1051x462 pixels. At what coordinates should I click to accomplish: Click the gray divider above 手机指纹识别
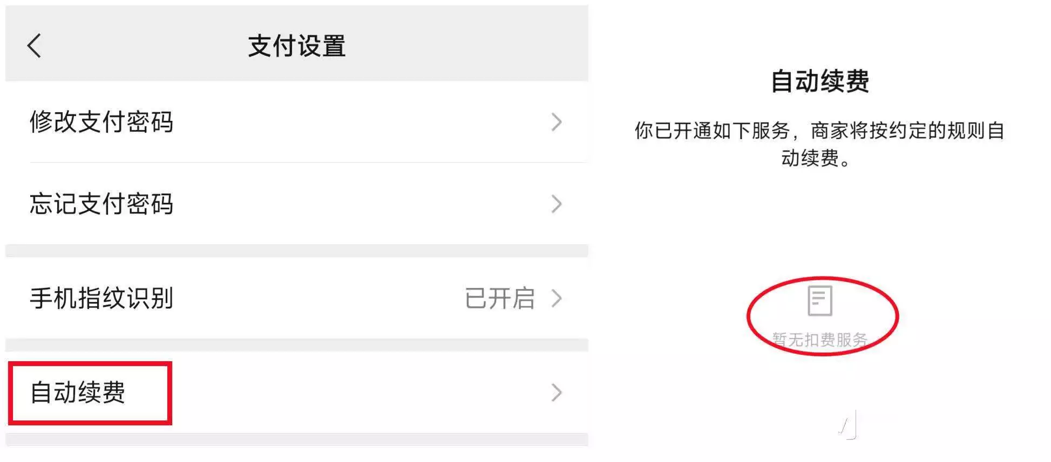[297, 251]
